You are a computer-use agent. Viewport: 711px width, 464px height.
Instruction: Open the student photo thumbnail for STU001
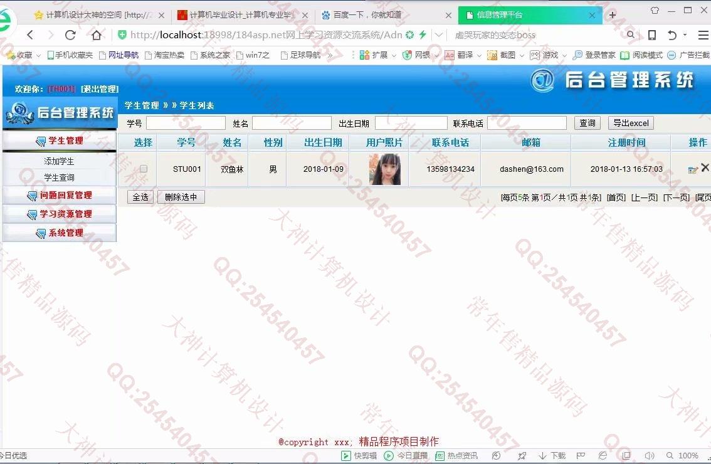click(x=384, y=169)
